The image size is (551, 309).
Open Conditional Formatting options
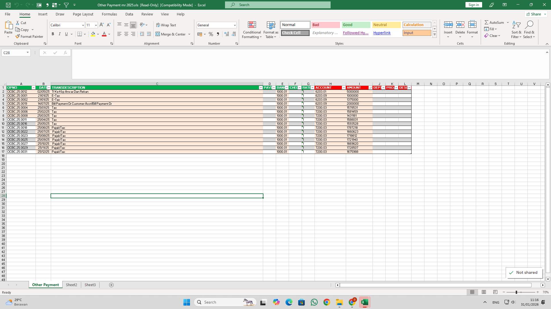(x=252, y=30)
